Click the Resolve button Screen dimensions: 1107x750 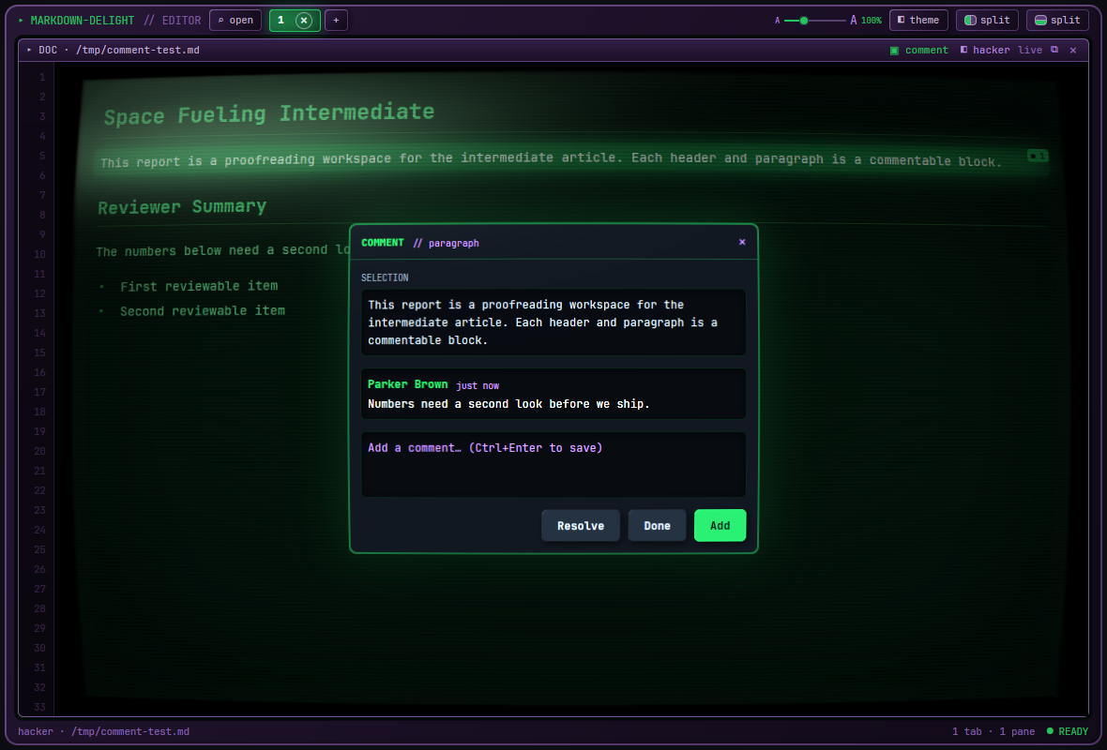[x=581, y=526]
